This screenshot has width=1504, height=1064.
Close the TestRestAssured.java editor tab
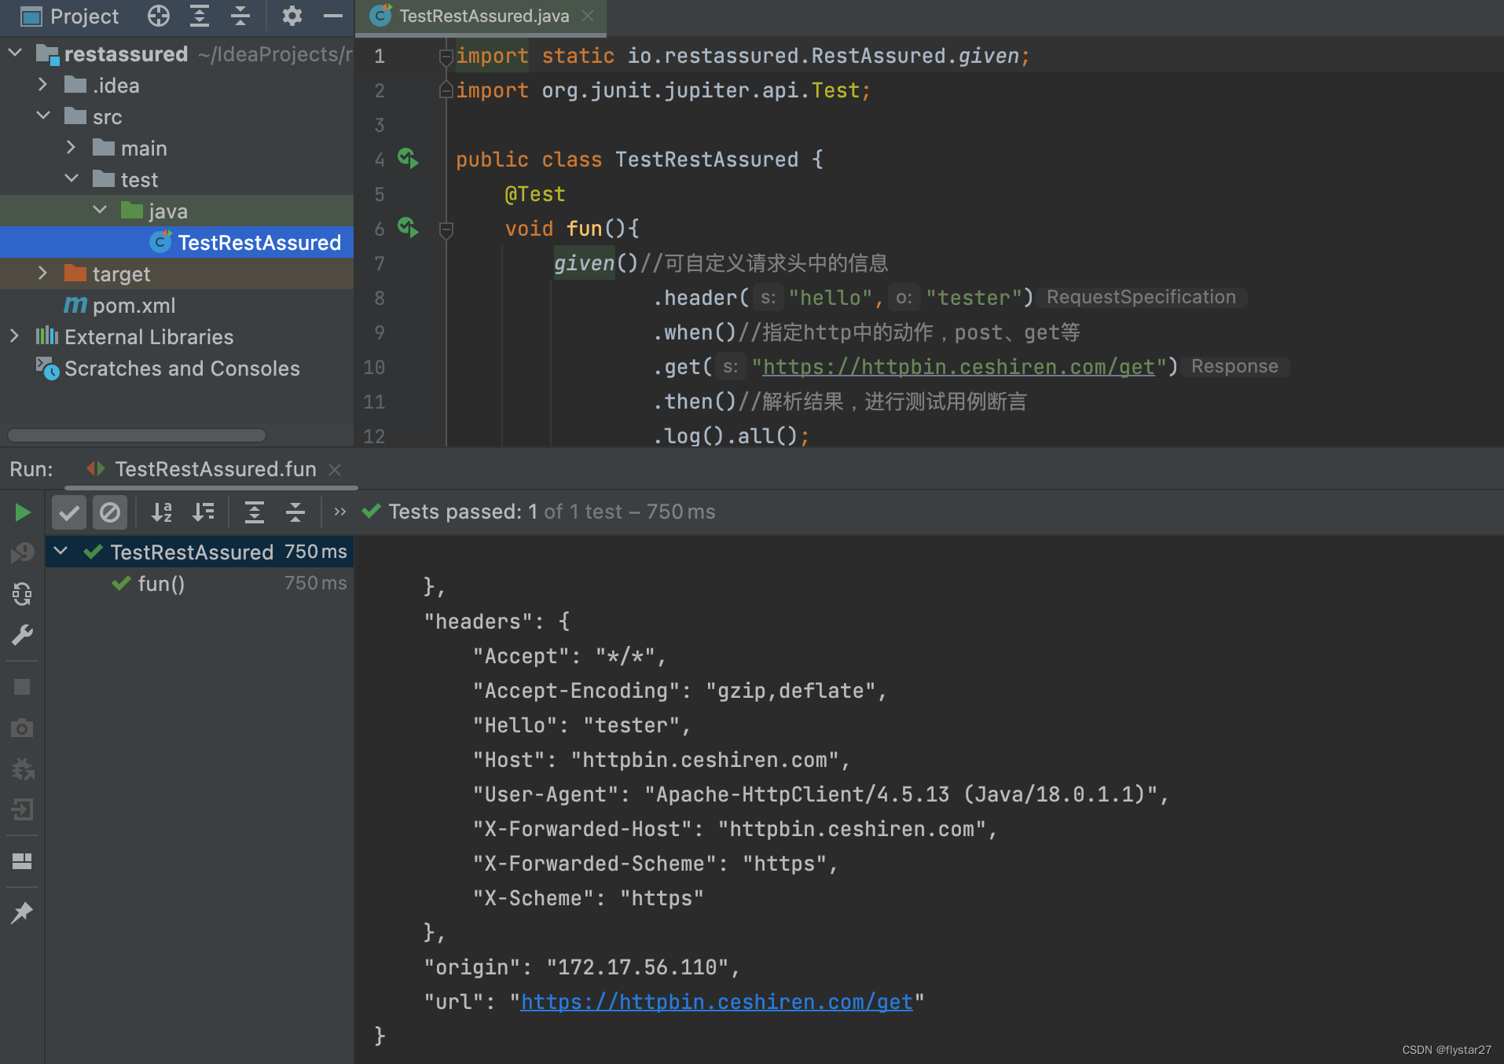[x=588, y=16]
